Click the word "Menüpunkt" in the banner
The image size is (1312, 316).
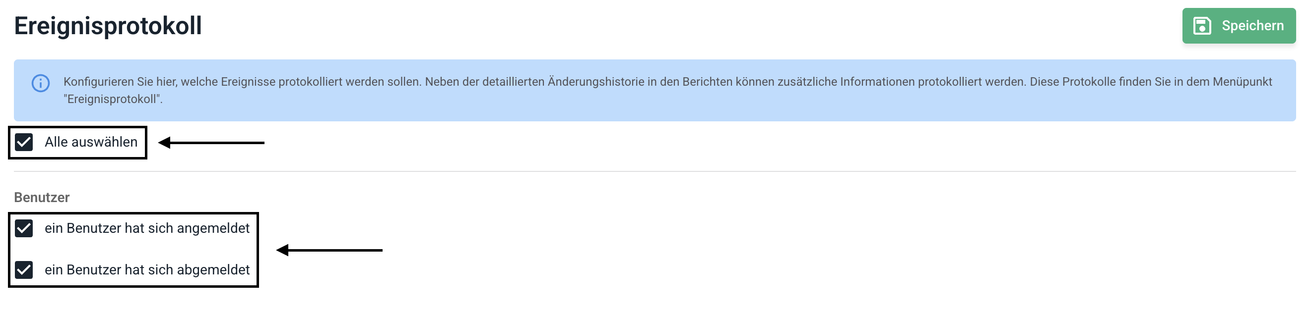point(1242,82)
